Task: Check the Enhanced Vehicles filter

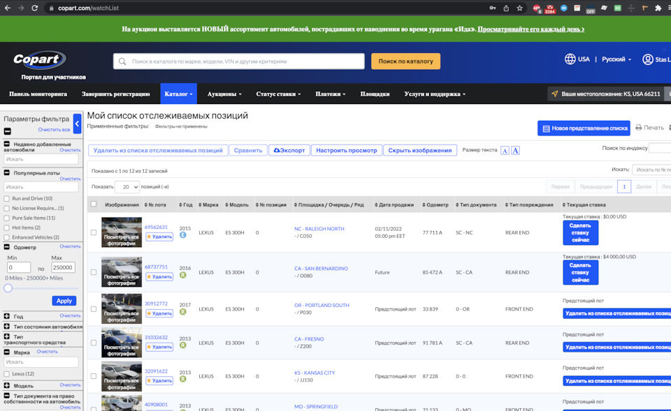Action: [6, 237]
